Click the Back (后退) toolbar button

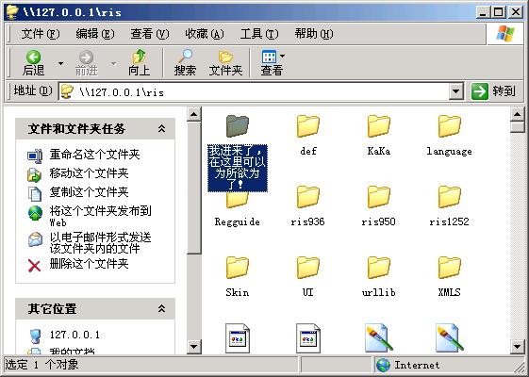33,63
